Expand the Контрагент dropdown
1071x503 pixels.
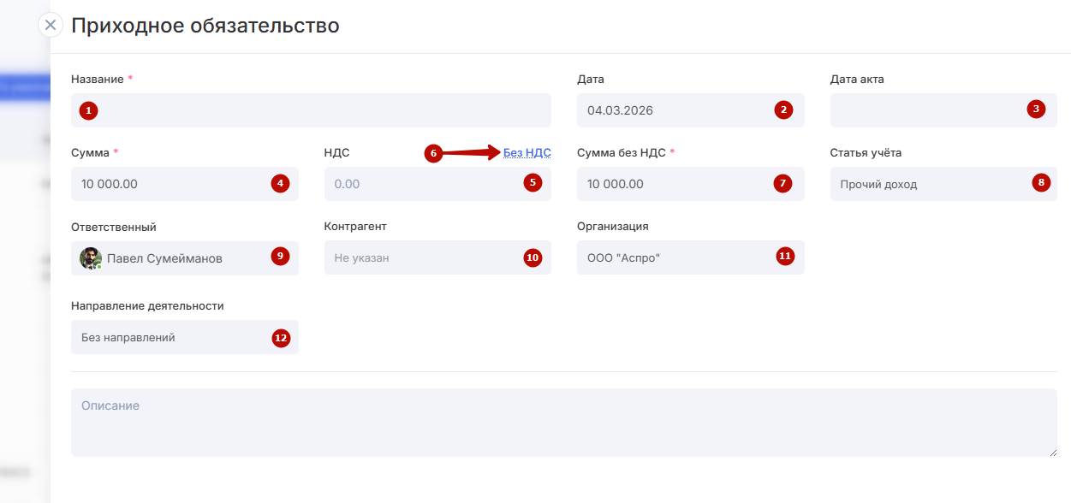point(424,257)
